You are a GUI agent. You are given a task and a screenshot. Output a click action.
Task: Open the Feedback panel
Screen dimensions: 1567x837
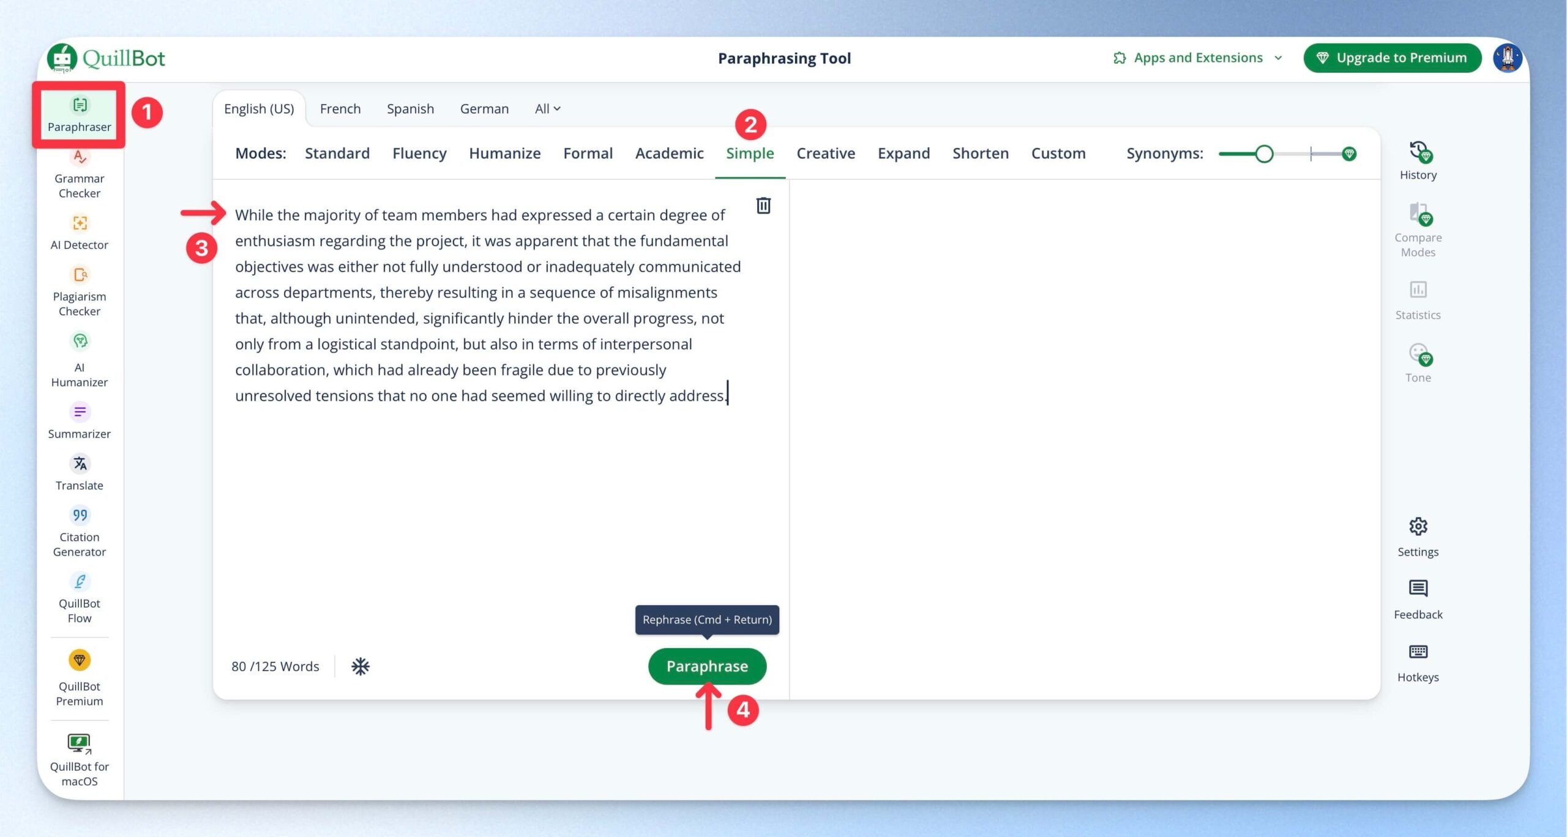click(x=1418, y=600)
